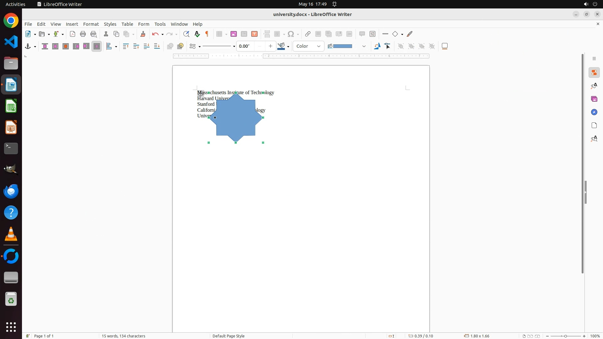Click the Send to Back icon

157,46
